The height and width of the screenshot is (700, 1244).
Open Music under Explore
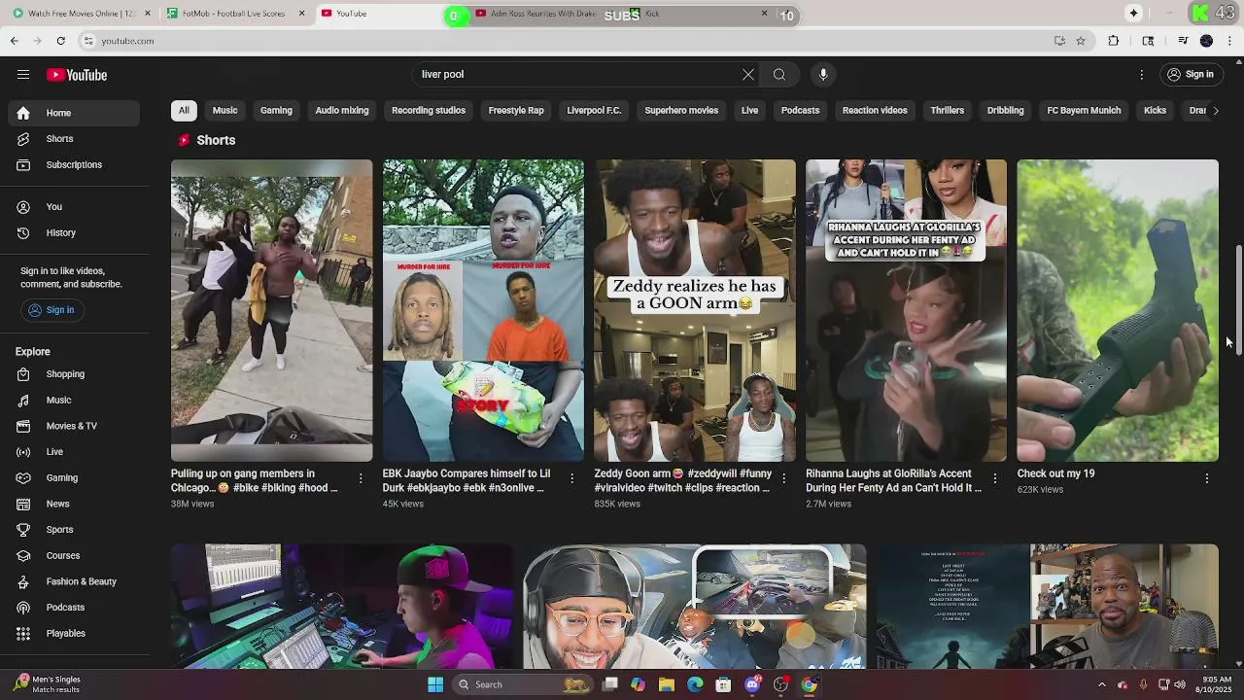tap(74, 401)
